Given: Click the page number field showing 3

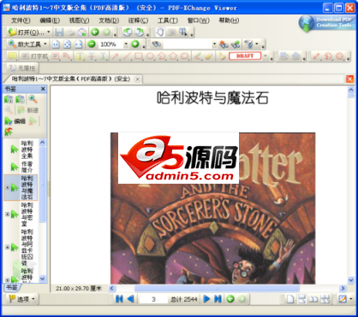Looking at the screenshot, I should coord(153,299).
